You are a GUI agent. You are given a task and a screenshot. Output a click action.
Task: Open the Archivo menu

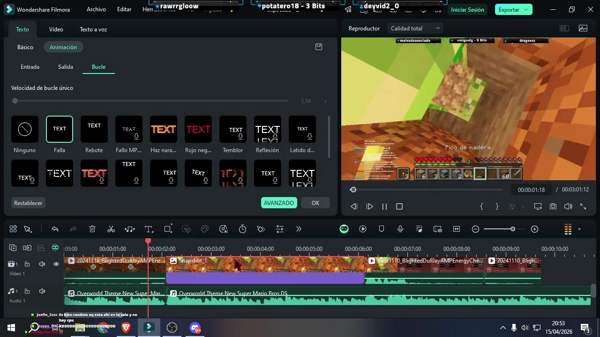click(96, 9)
